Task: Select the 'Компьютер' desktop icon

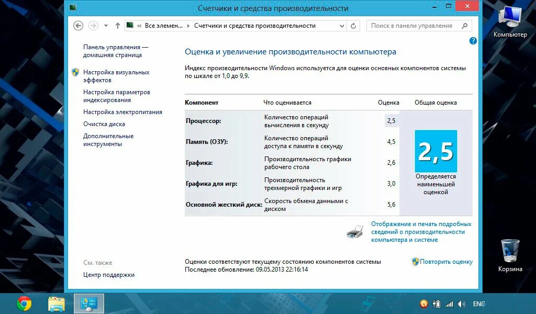Action: click(510, 22)
